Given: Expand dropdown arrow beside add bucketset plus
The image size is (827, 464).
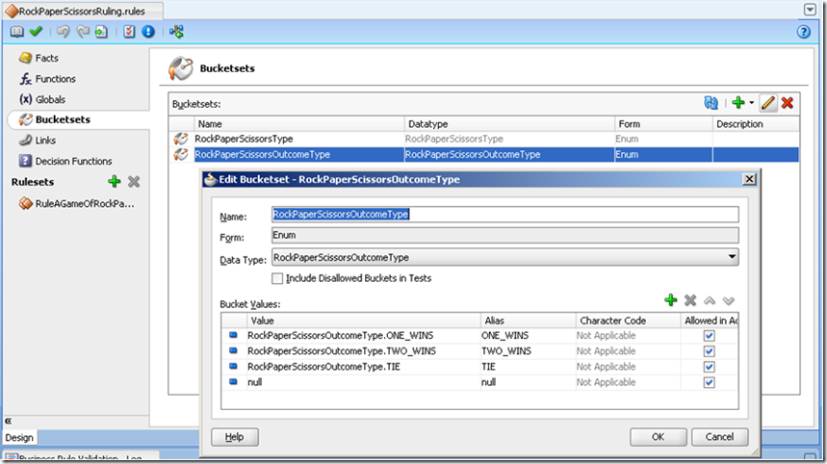Looking at the screenshot, I should (751, 103).
